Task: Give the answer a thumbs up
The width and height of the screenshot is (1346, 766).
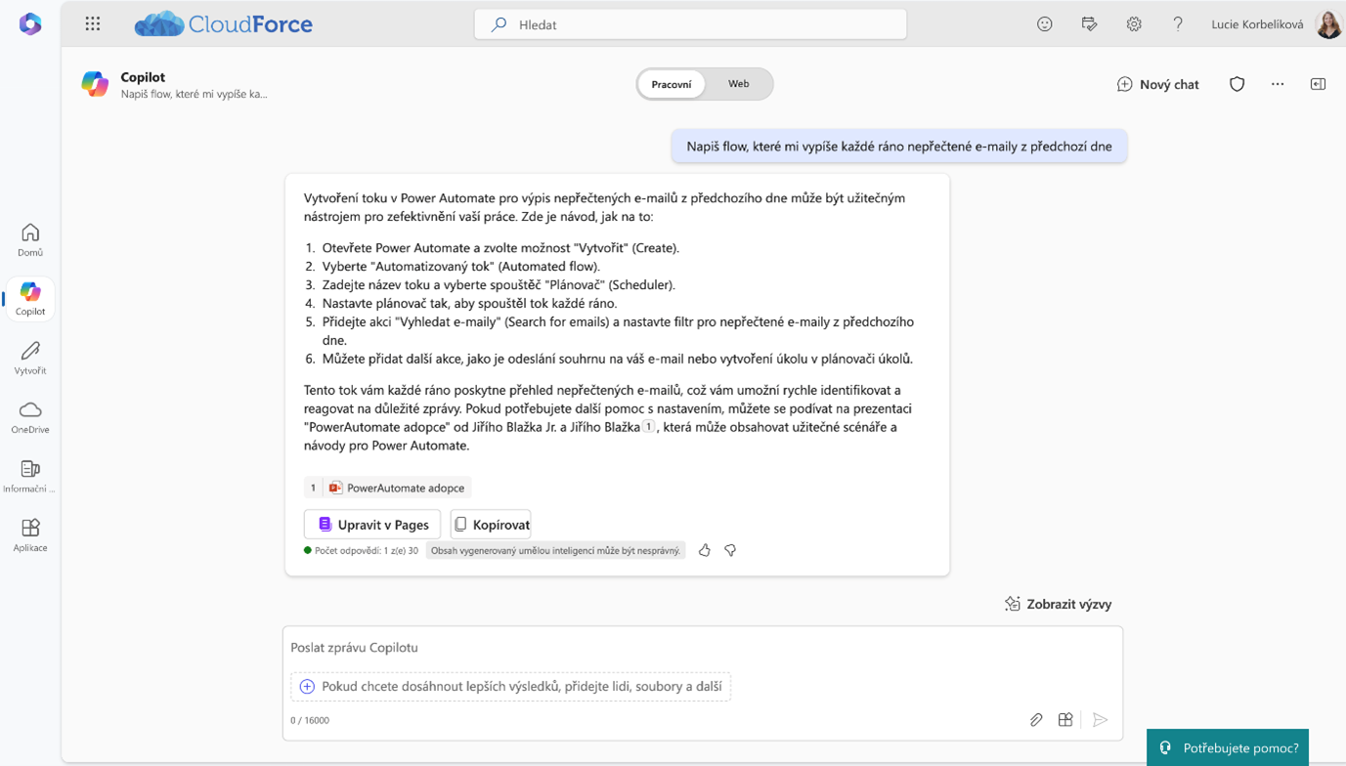Action: (x=705, y=550)
